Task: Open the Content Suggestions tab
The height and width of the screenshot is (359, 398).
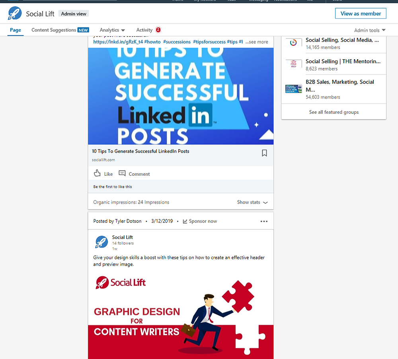Action: (60, 30)
